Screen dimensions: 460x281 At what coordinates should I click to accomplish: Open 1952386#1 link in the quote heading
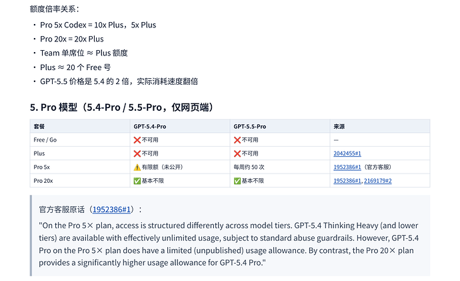(x=111, y=210)
